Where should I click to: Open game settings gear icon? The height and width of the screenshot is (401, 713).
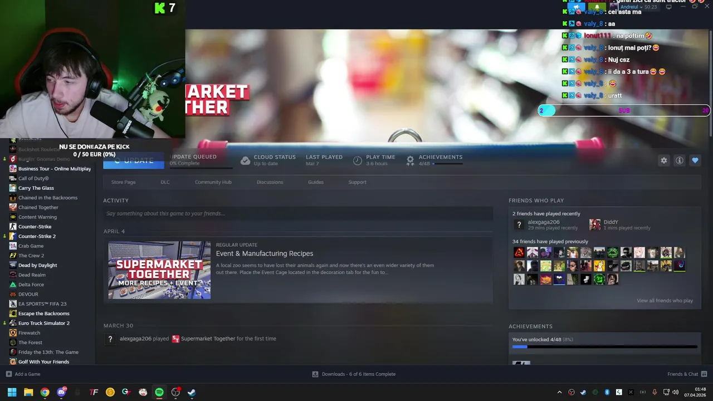click(663, 160)
